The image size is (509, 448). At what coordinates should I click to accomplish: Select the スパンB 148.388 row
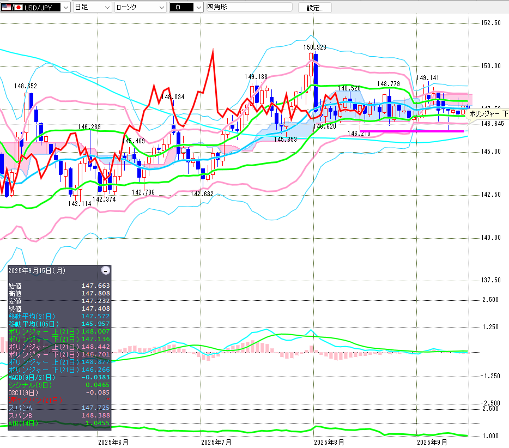coord(59,415)
